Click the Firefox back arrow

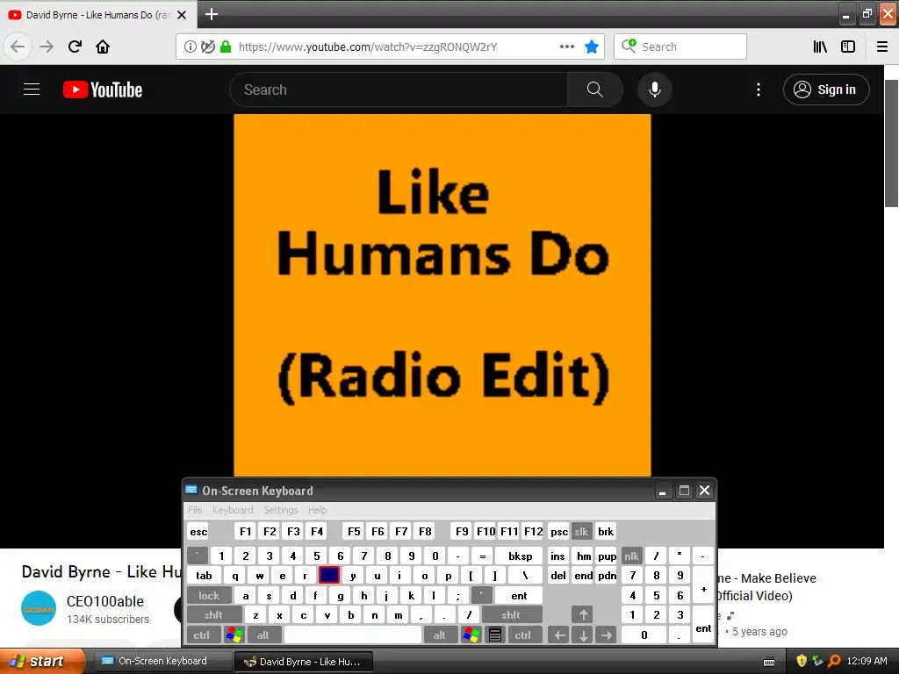click(18, 47)
